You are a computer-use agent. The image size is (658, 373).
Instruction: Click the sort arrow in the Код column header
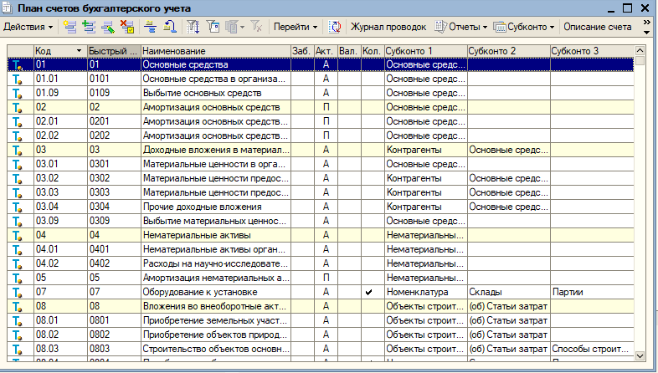[79, 51]
